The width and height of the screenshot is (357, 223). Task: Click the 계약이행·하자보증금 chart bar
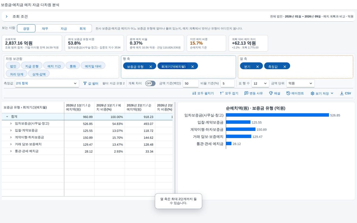tap(241, 129)
